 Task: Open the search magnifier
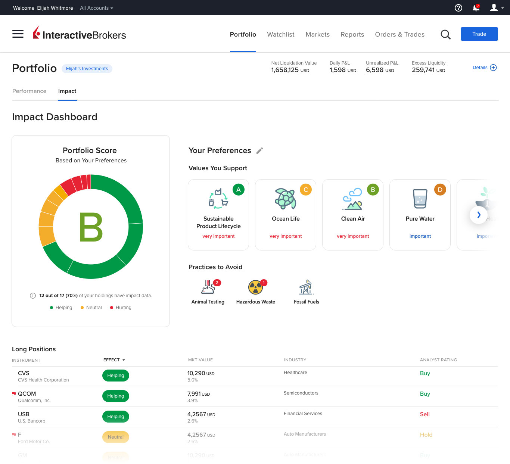point(445,34)
